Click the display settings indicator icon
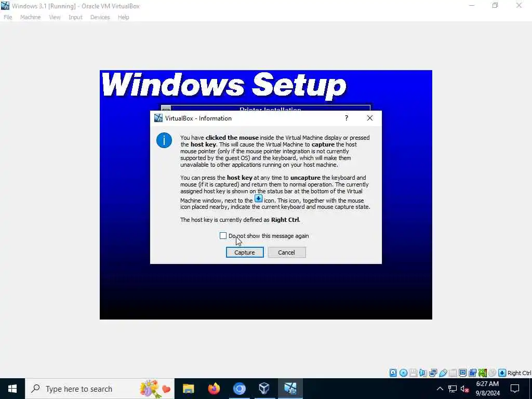532x399 pixels. click(x=462, y=373)
